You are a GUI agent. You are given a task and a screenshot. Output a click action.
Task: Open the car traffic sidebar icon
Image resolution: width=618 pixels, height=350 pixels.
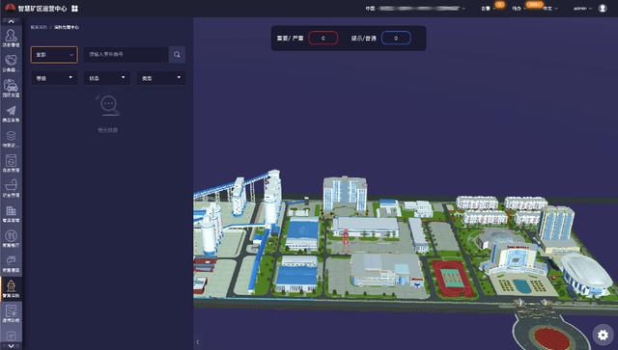[11, 88]
